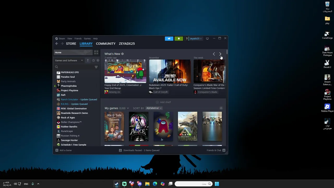Click the Windows Start button
The width and height of the screenshot is (334, 188).
click(x=217, y=184)
